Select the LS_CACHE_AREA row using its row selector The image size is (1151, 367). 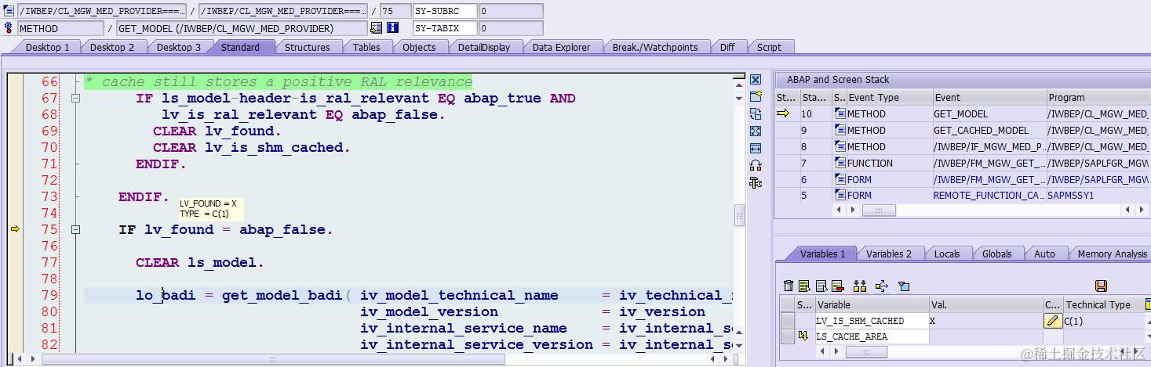(x=787, y=336)
